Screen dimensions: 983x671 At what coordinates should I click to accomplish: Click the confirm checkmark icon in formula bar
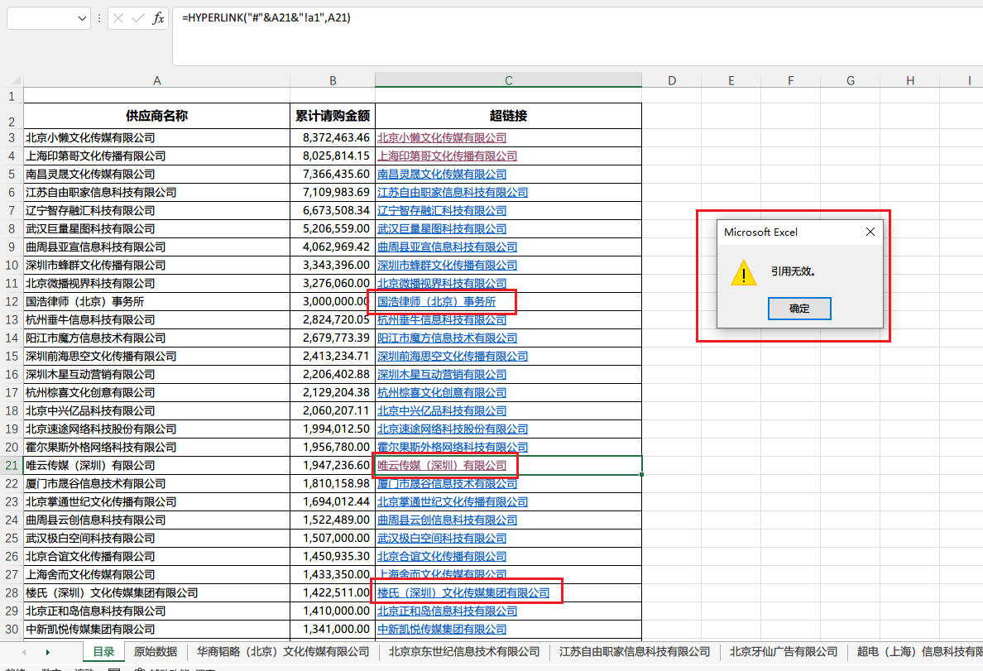(138, 18)
